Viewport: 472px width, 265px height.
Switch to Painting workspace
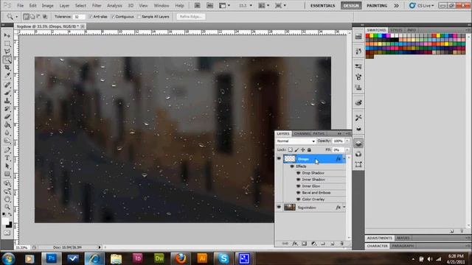tap(377, 5)
